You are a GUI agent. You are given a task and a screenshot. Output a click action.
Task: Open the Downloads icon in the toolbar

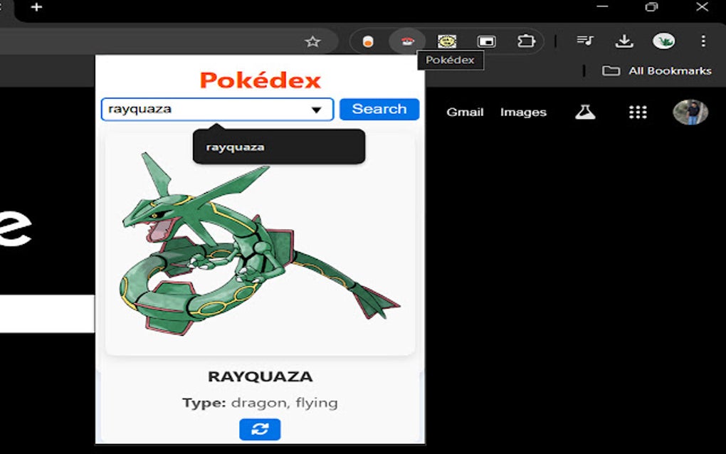pyautogui.click(x=624, y=41)
